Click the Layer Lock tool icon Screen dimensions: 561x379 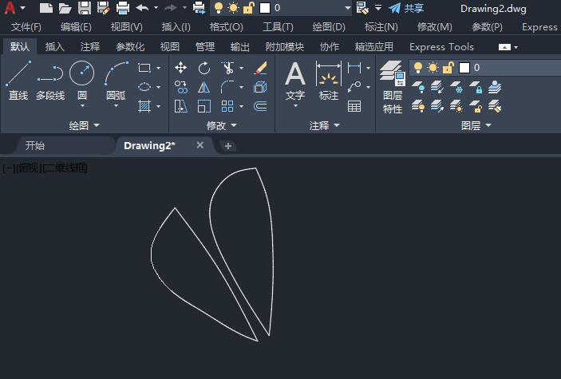(x=476, y=87)
